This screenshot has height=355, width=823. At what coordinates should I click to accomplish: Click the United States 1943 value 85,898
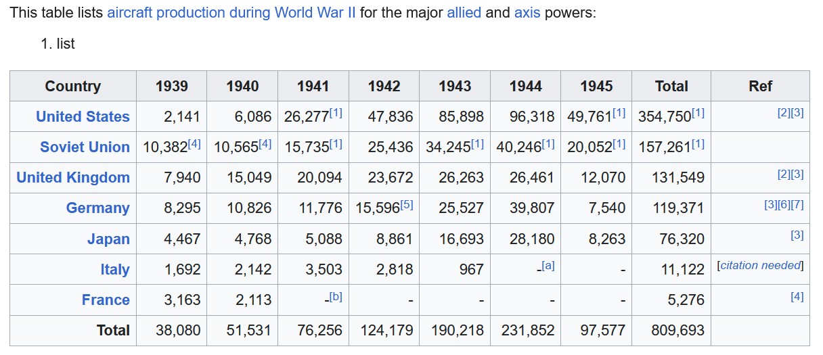461,116
